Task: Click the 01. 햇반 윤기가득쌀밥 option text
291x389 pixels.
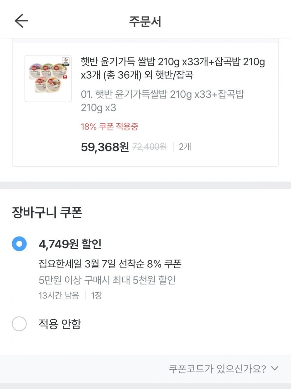Action: (x=162, y=101)
